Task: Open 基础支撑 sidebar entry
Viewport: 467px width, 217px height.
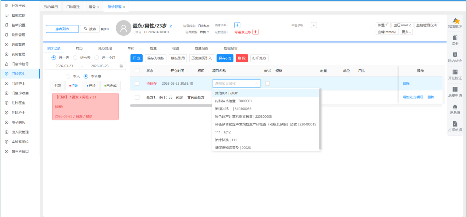Action: coord(18,15)
